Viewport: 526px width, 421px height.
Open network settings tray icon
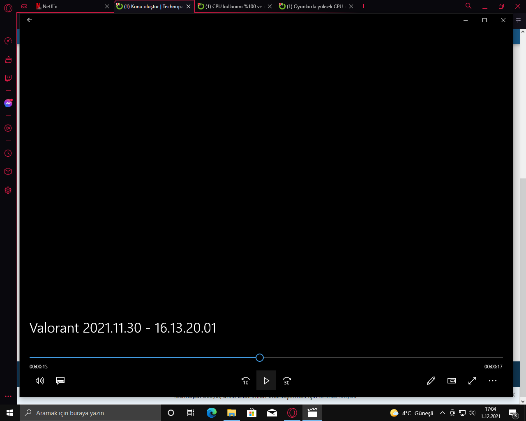[x=462, y=413]
